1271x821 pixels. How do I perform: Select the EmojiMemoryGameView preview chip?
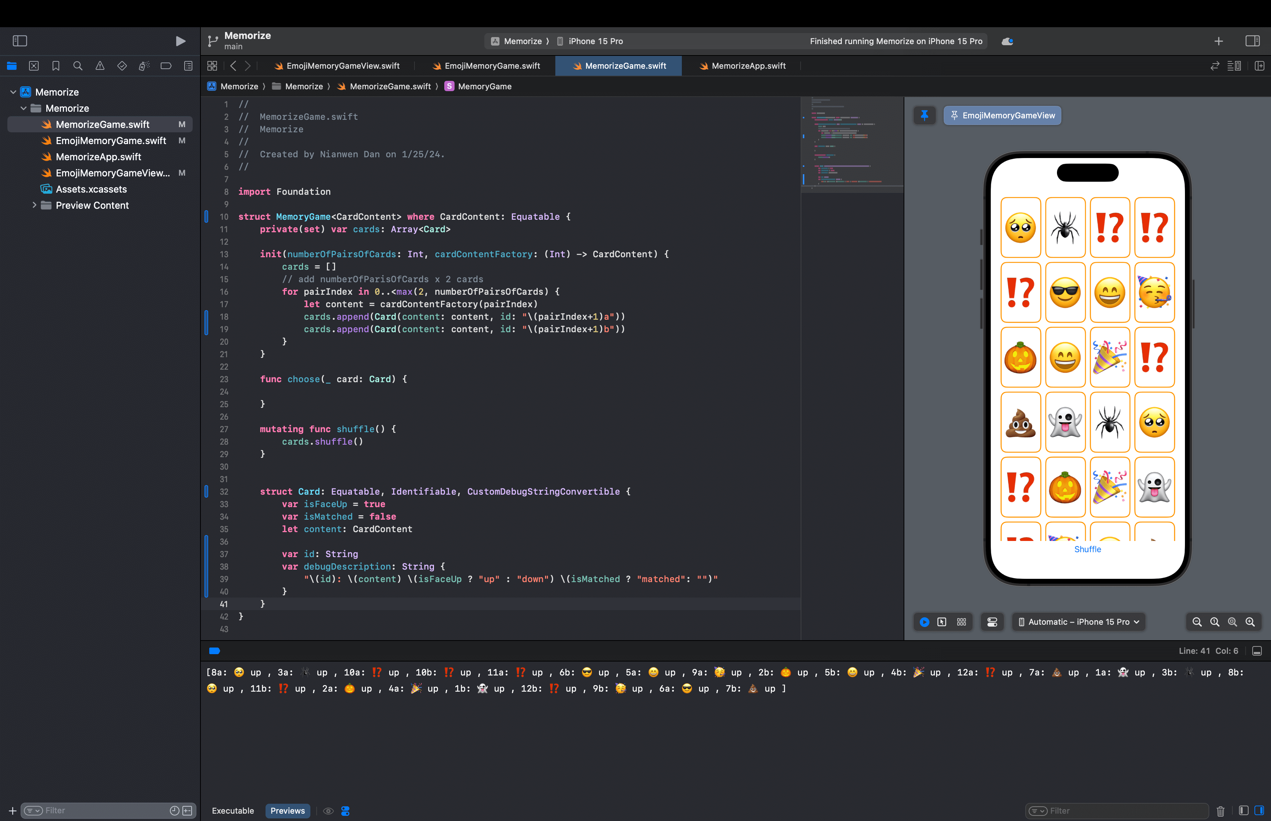pyautogui.click(x=1002, y=115)
